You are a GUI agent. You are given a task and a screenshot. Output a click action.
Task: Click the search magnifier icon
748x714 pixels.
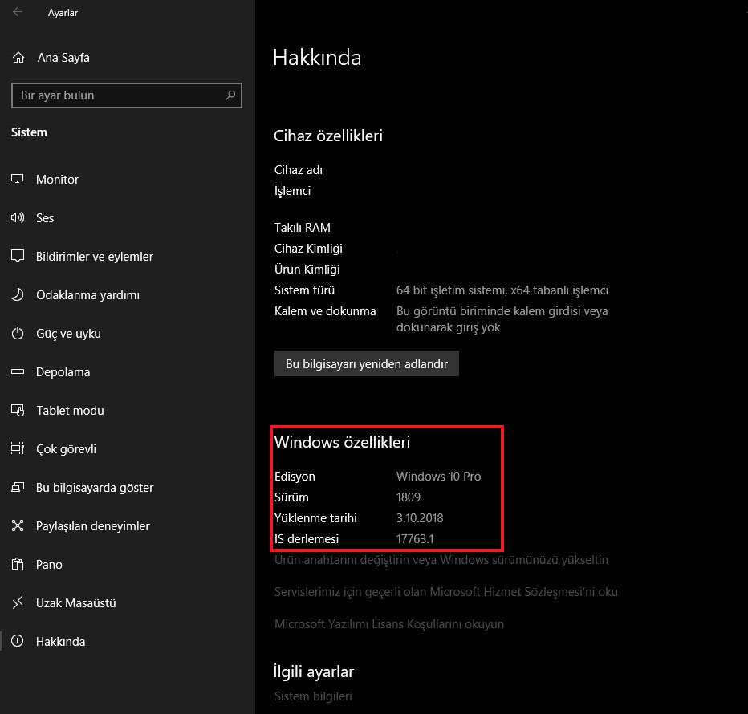click(230, 95)
